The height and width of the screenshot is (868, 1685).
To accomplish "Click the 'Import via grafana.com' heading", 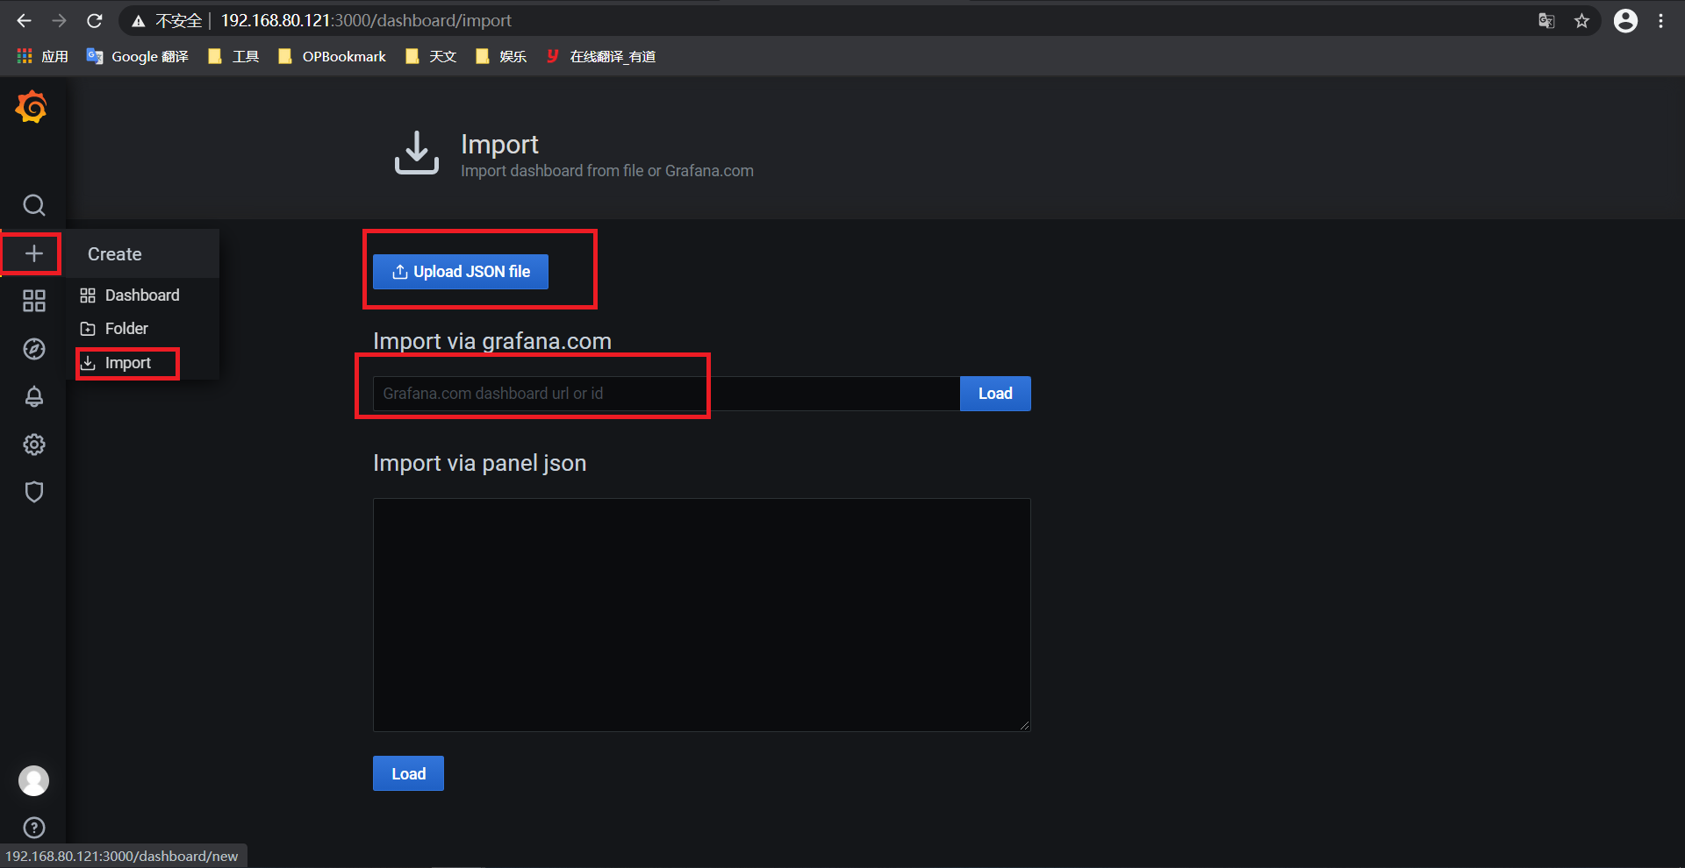I will click(491, 341).
